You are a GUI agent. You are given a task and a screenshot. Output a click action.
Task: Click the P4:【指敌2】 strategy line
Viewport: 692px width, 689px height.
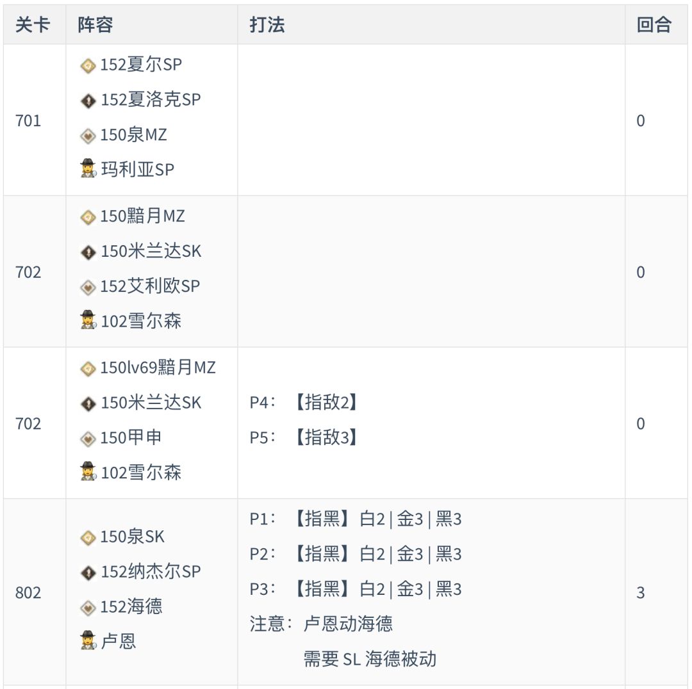tap(303, 403)
